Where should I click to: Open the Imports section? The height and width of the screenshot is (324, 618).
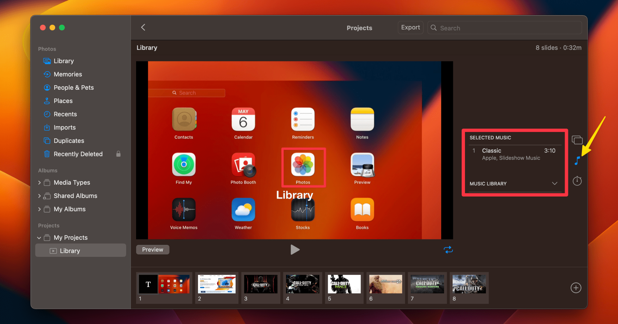[x=65, y=127]
